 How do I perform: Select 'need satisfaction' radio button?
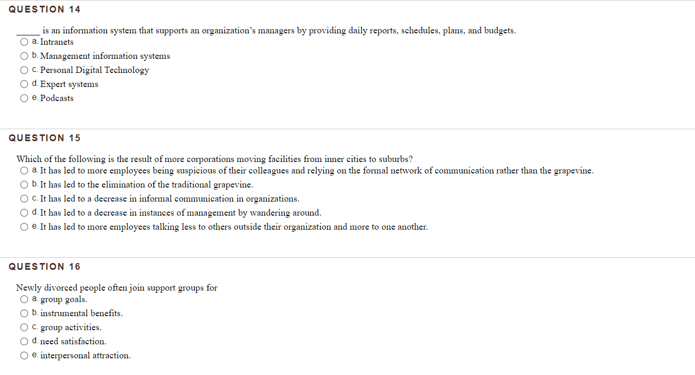[24, 341]
